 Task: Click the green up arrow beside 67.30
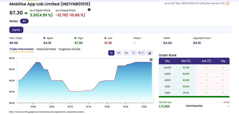pyautogui.click(x=26, y=13)
